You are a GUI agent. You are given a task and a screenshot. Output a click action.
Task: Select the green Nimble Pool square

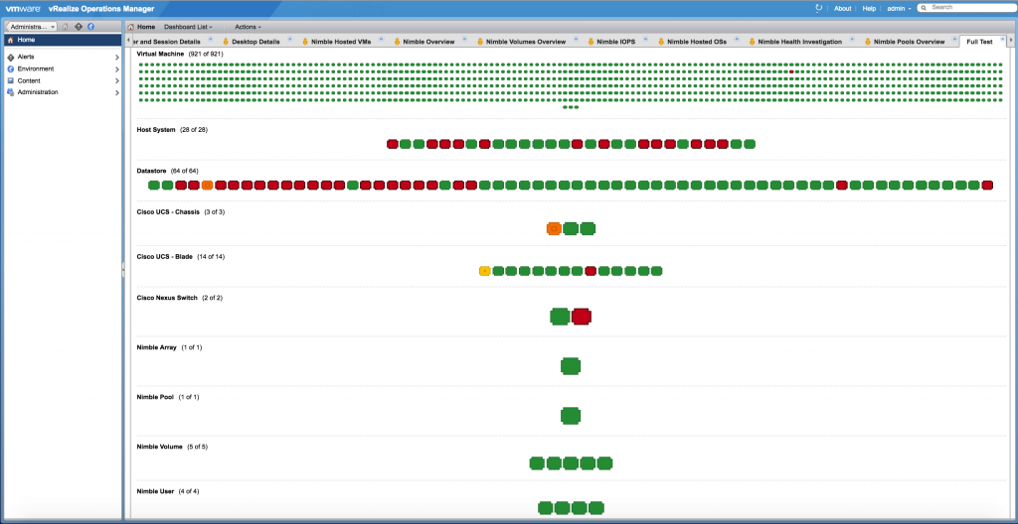pyautogui.click(x=570, y=415)
